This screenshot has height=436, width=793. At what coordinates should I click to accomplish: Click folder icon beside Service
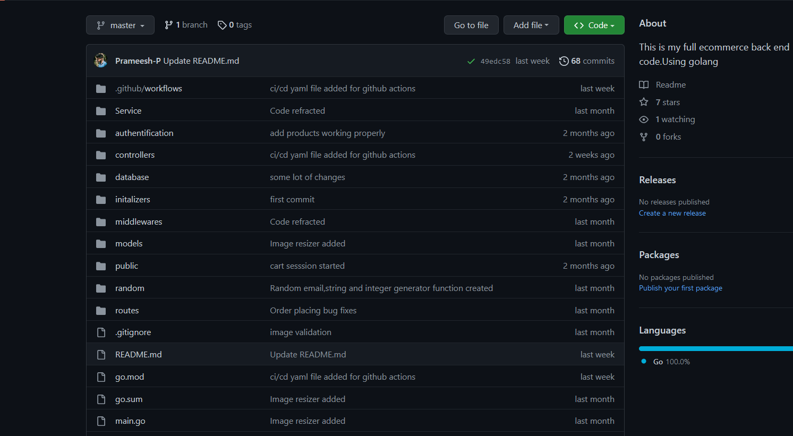101,111
